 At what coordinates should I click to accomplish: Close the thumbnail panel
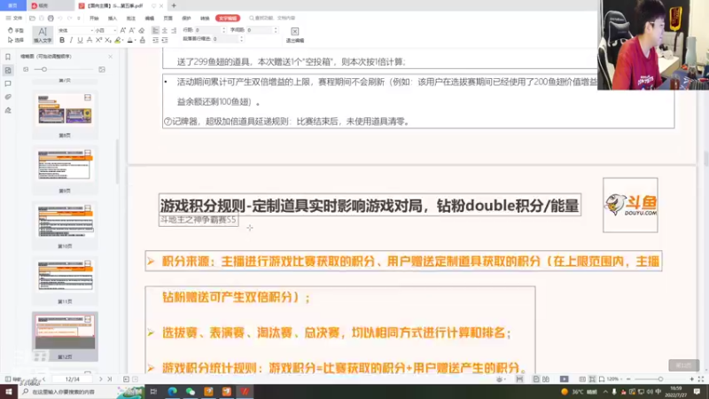(x=110, y=57)
